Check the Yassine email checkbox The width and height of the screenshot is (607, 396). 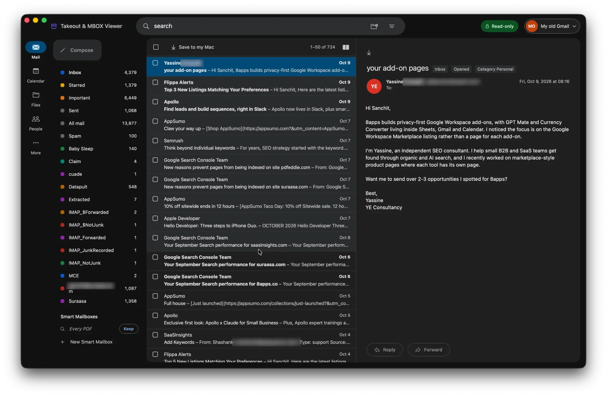point(155,63)
